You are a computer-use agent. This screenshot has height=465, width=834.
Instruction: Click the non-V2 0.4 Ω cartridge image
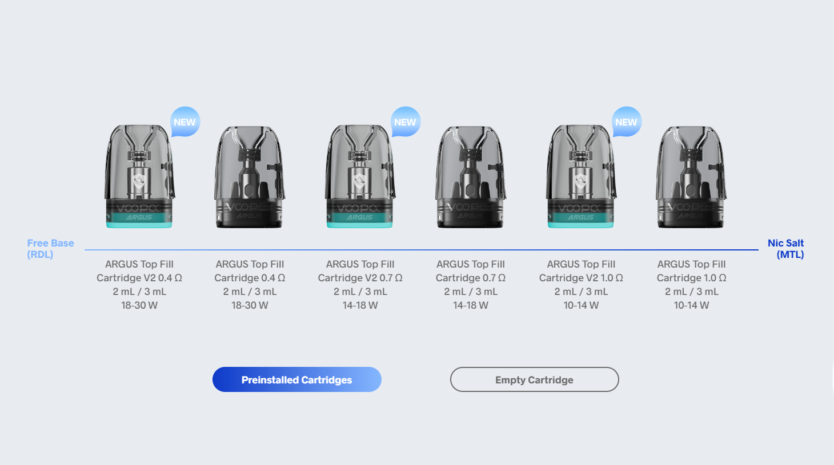250,177
